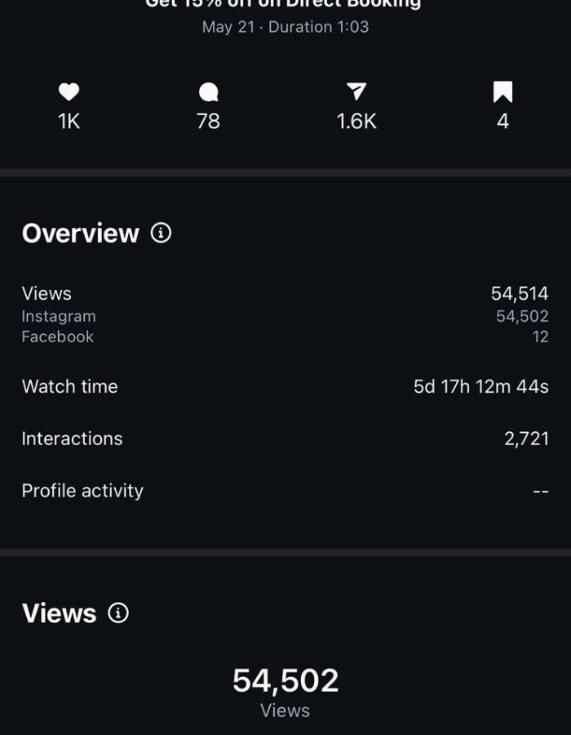
Task: Tap the heart likes icon
Action: (x=69, y=92)
